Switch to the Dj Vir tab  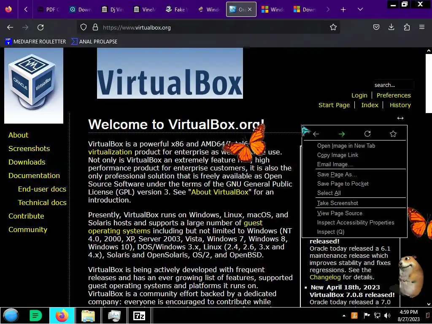pos(113,10)
